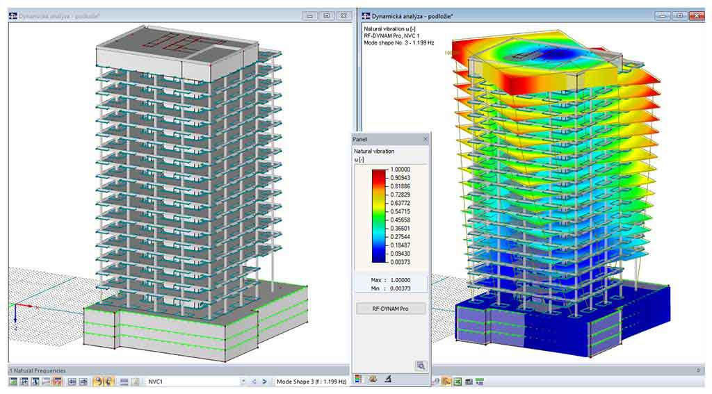Switch to the display factors tab in Panel

(x=373, y=379)
